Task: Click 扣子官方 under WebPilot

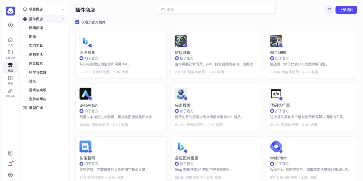Action: pyautogui.click(x=282, y=164)
